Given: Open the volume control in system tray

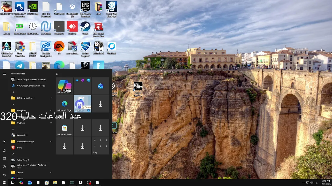Looking at the screenshot, I should point(312,183).
